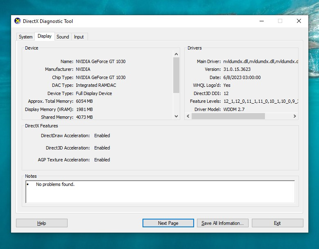
Task: Click the Direct3D DDI value 12
Action: point(226,93)
